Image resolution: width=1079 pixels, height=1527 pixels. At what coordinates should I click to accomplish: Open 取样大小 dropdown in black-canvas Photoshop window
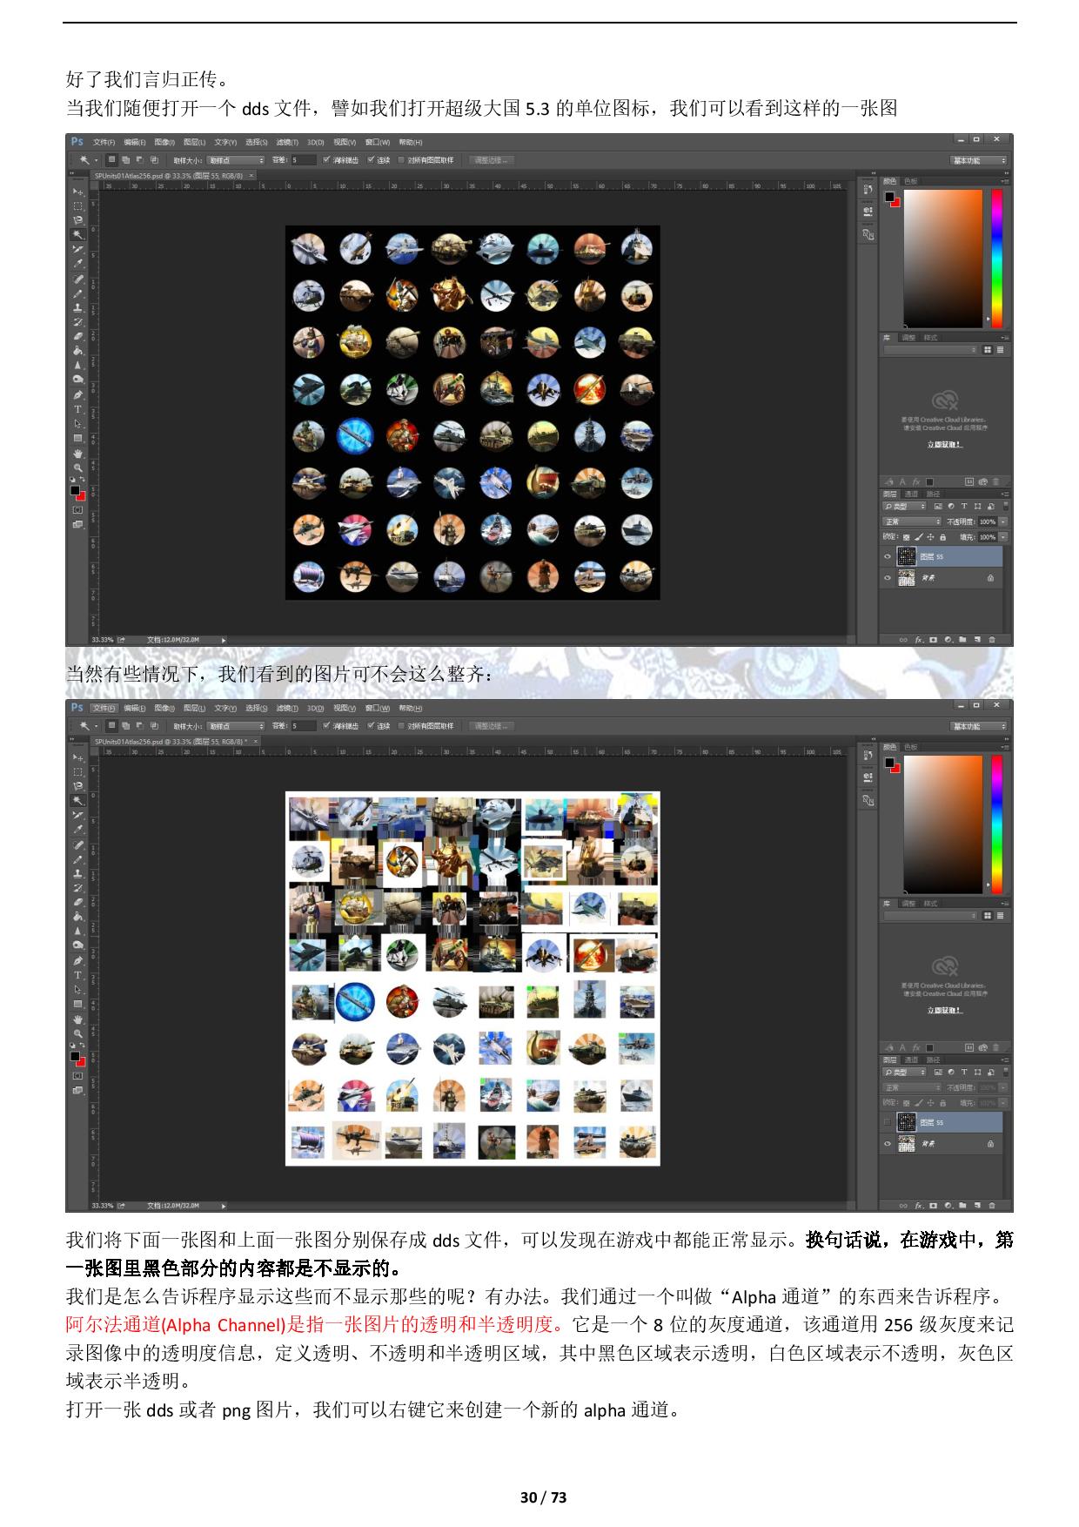pos(235,160)
